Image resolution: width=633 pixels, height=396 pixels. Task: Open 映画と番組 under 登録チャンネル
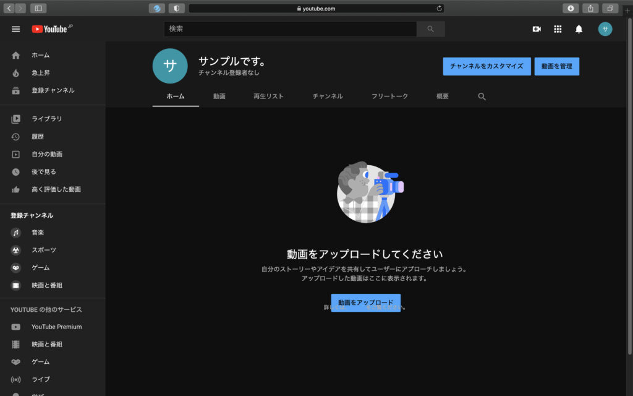tap(53, 285)
